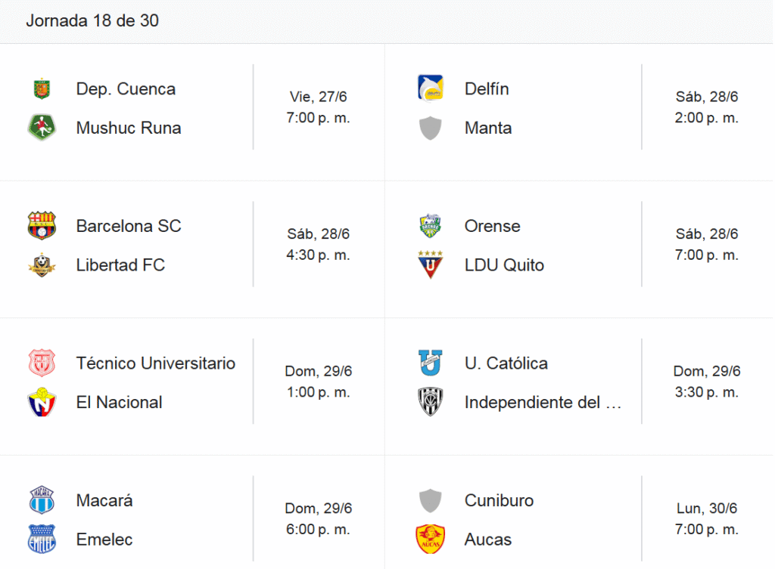775x569 pixels.
Task: Click the U. Católica logo
Action: tap(431, 363)
